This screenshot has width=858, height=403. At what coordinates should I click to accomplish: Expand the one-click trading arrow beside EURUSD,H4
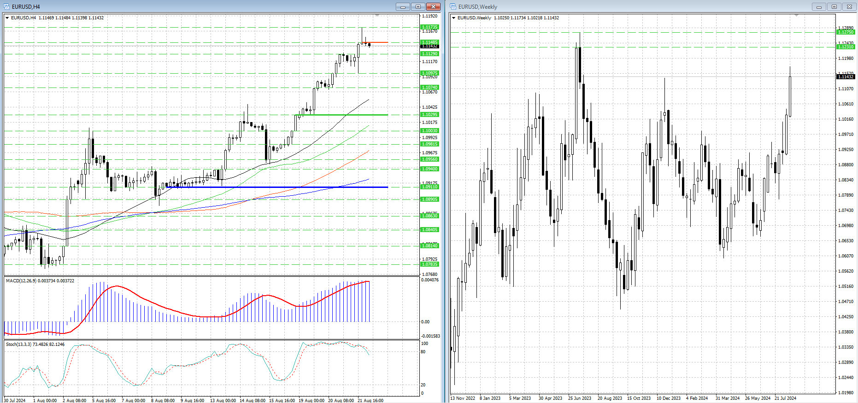click(7, 18)
